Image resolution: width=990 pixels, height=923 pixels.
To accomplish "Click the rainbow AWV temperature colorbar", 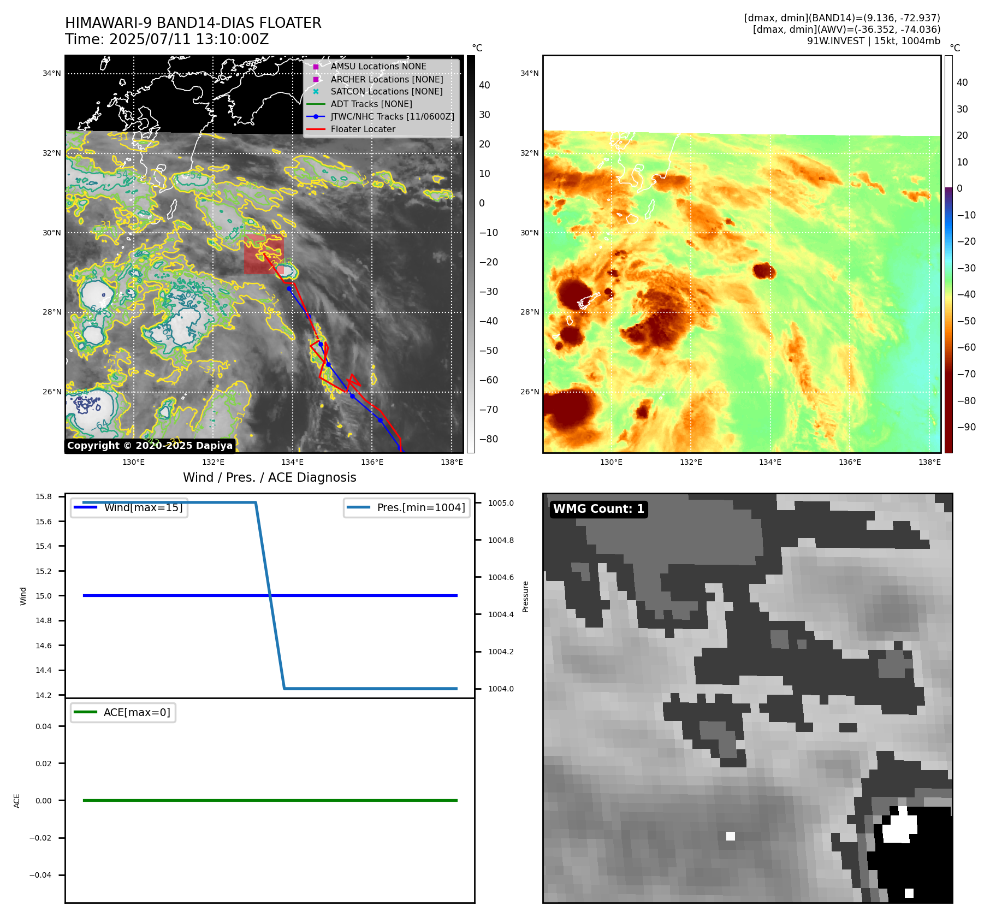I will coord(948,254).
